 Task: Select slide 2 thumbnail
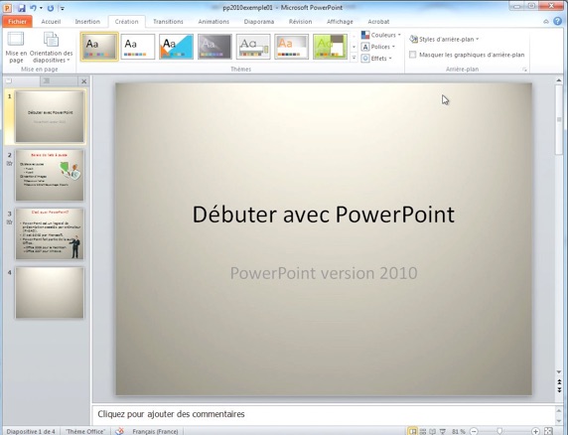(x=50, y=176)
